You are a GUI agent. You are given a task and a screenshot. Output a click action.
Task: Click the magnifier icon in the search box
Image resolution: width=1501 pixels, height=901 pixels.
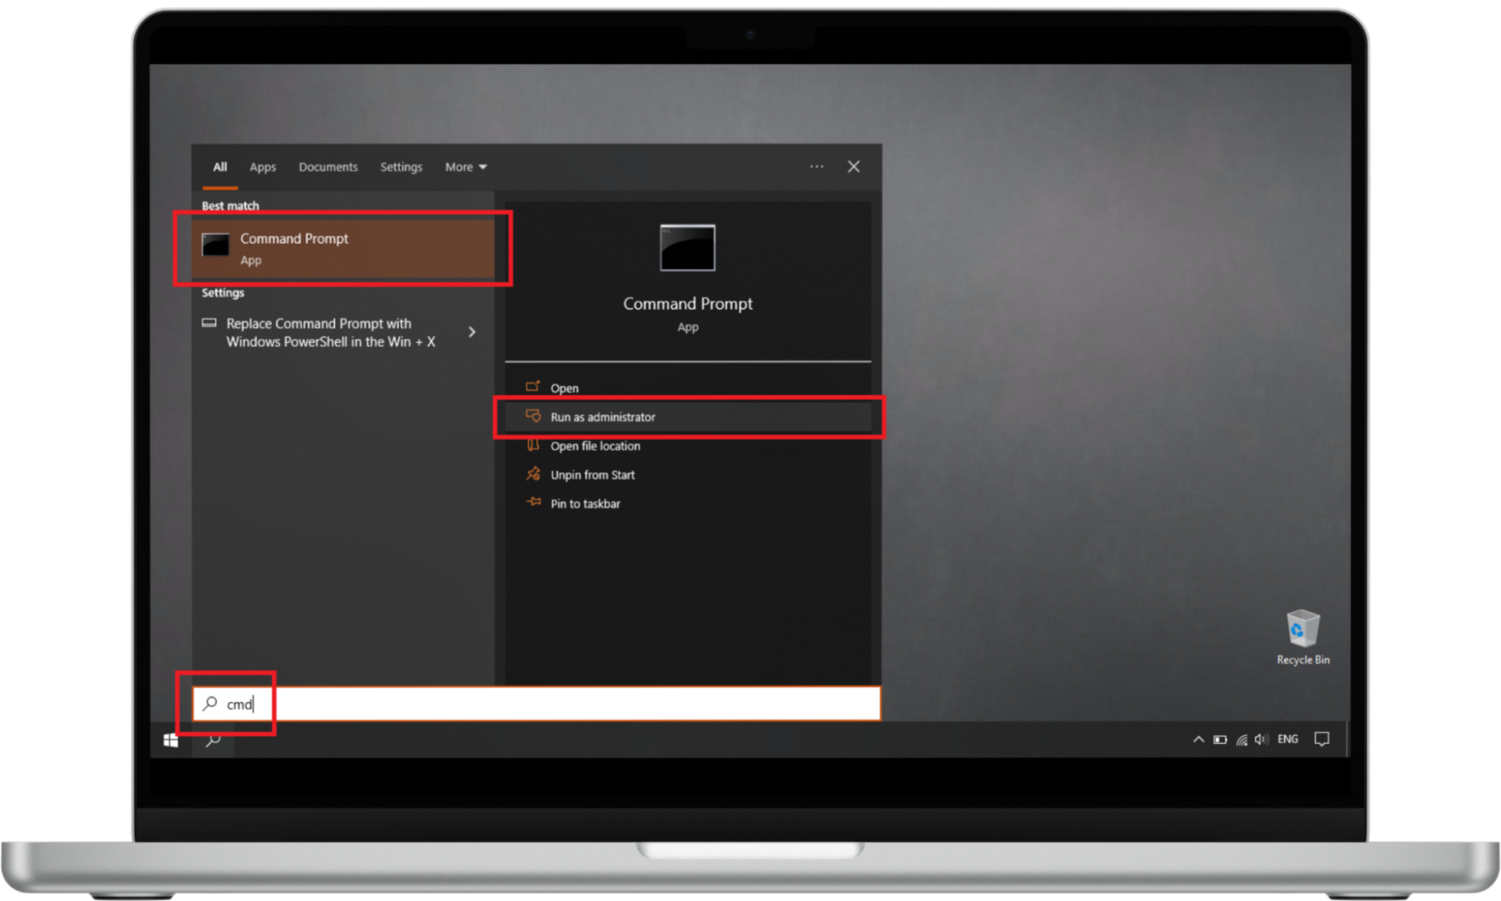pyautogui.click(x=210, y=704)
